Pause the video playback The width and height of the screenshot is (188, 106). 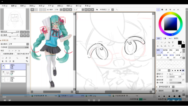pyautogui.click(x=94, y=100)
